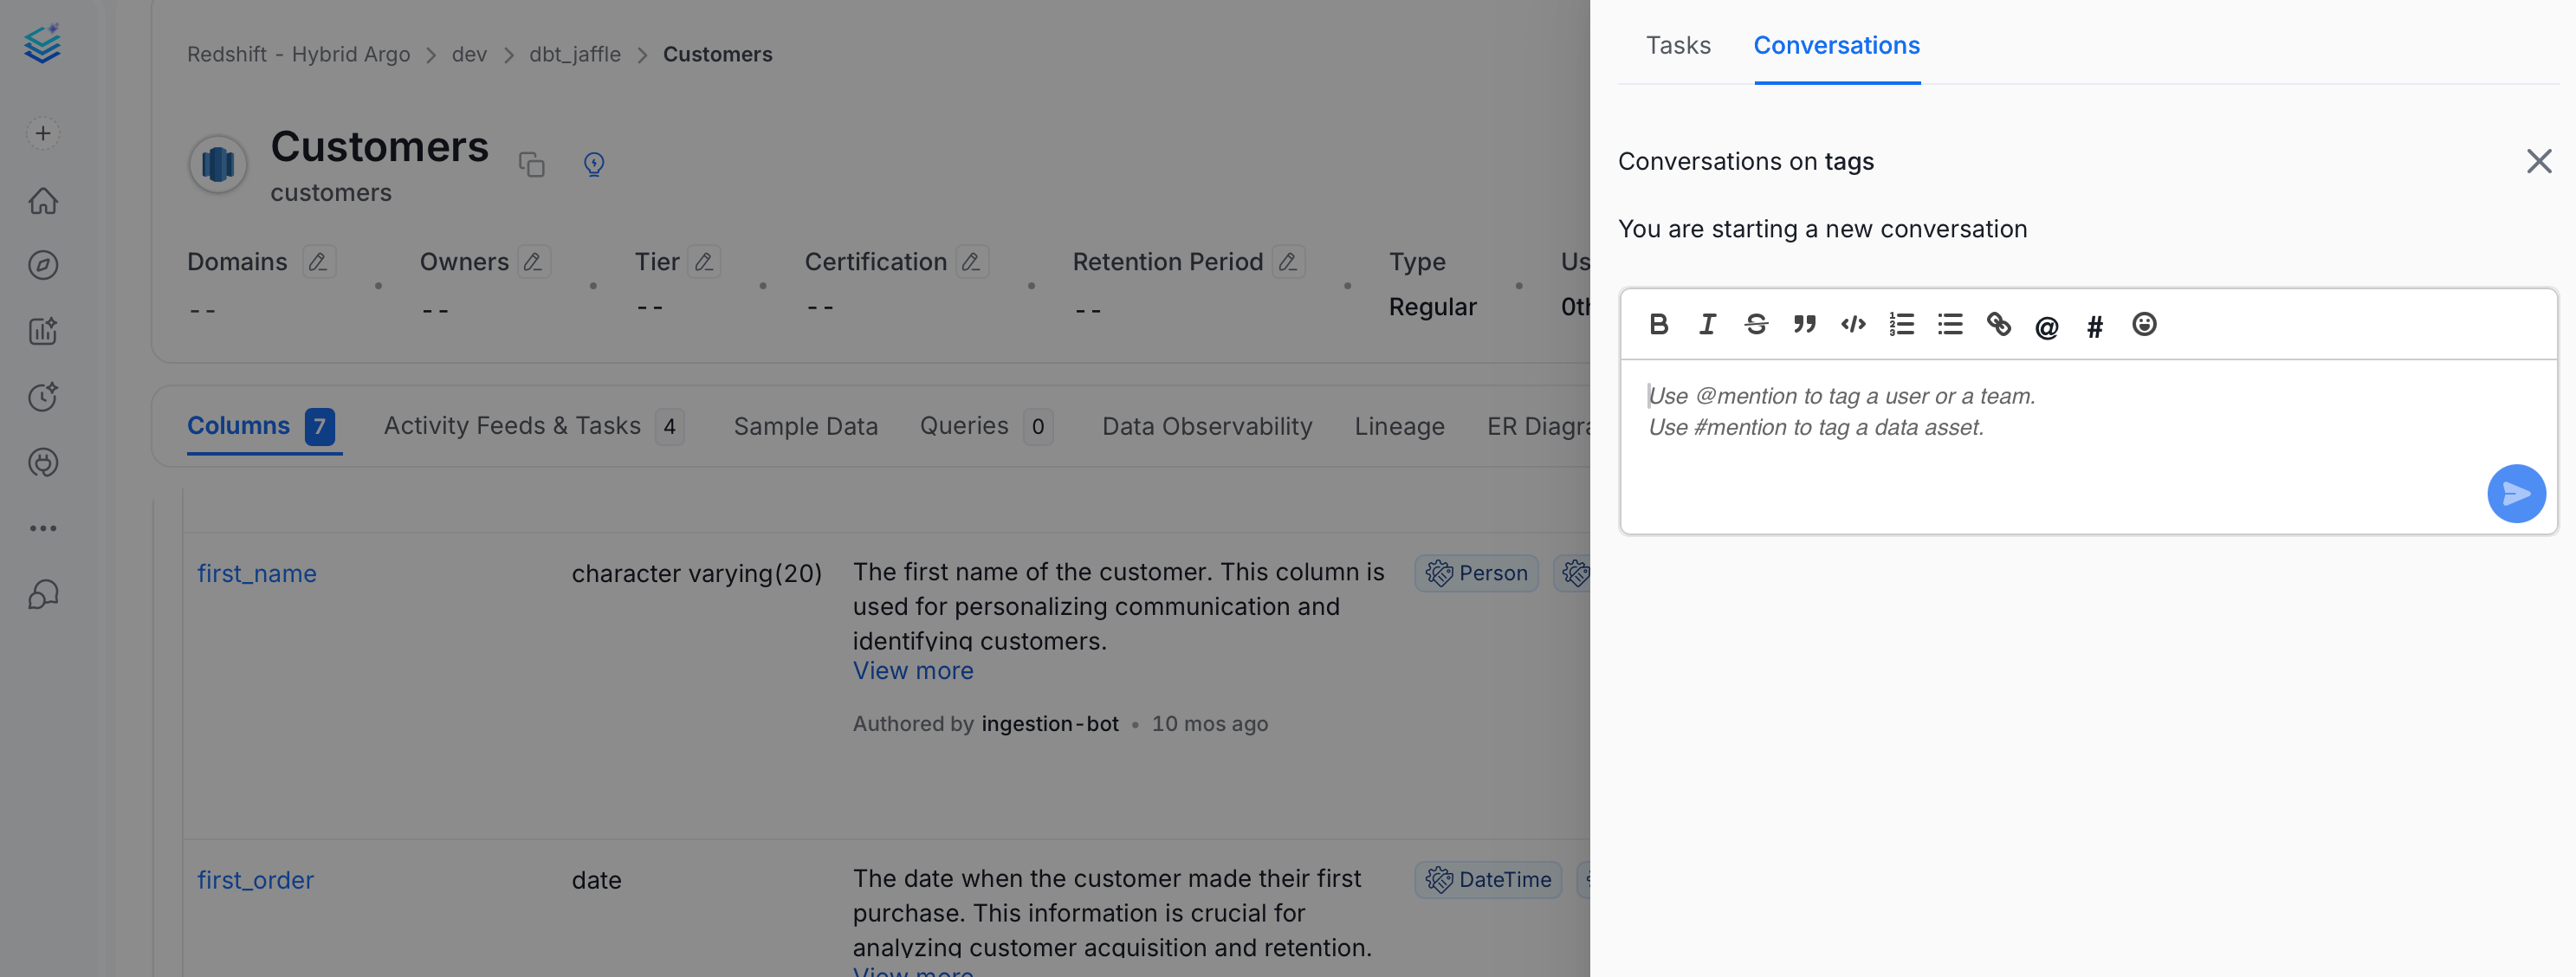This screenshot has width=2576, height=977.
Task: Toggle strikethrough text formatting
Action: (x=1755, y=325)
